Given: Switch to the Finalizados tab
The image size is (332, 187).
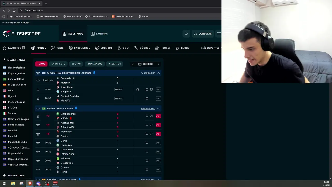Looking at the screenshot, I should 94,64.
